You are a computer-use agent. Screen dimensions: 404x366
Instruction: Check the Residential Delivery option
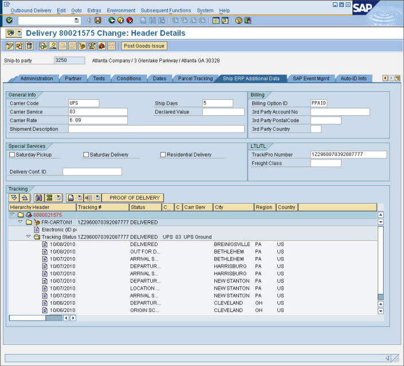click(x=163, y=155)
